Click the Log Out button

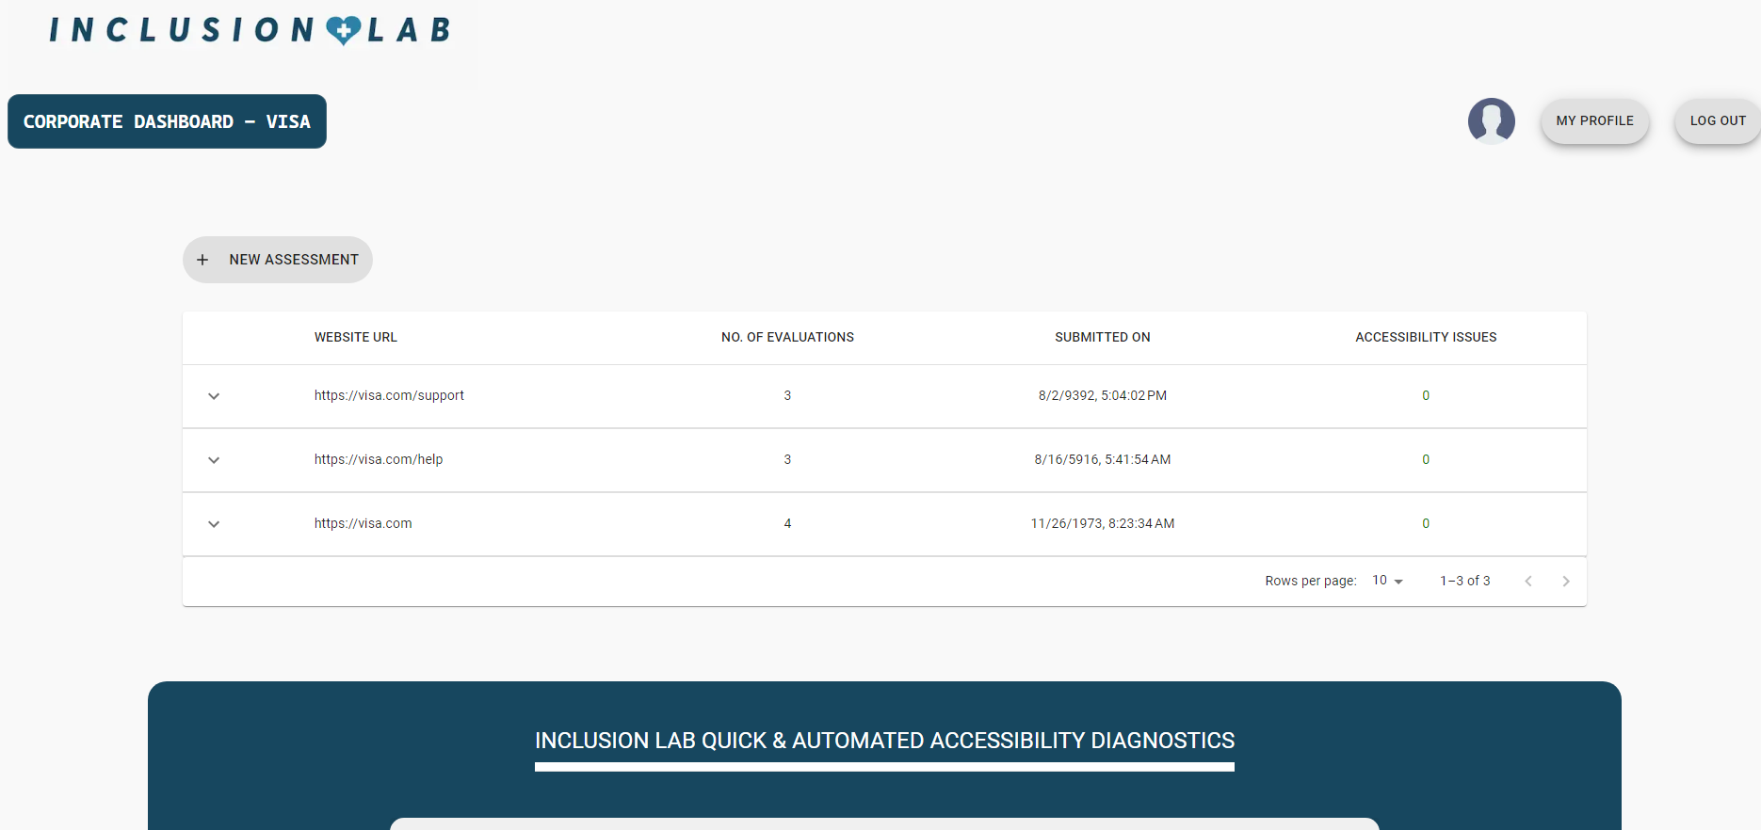pos(1718,121)
